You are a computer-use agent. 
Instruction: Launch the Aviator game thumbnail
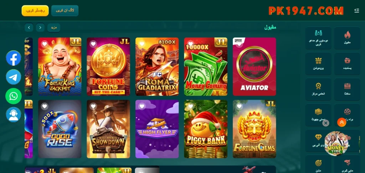click(254, 67)
